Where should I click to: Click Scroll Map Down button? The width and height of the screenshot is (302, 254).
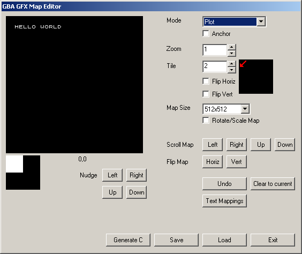pyautogui.click(x=285, y=145)
